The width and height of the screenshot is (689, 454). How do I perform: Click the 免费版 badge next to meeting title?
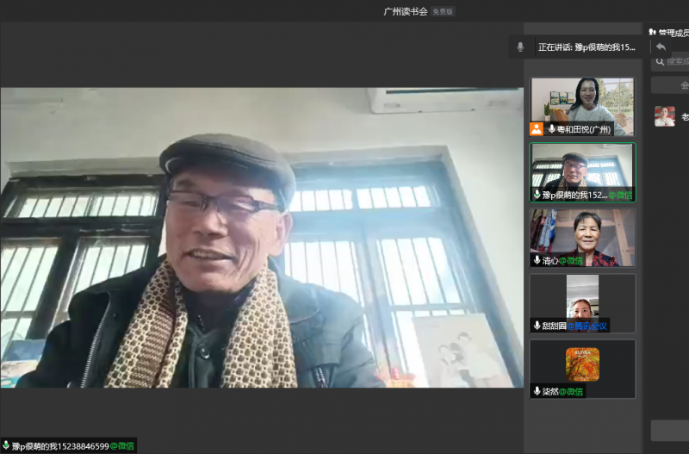coord(443,12)
